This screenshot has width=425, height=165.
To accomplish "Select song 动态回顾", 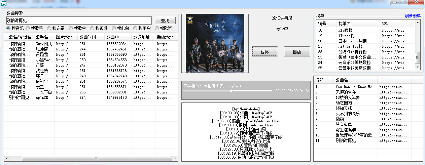I will pos(368,103).
